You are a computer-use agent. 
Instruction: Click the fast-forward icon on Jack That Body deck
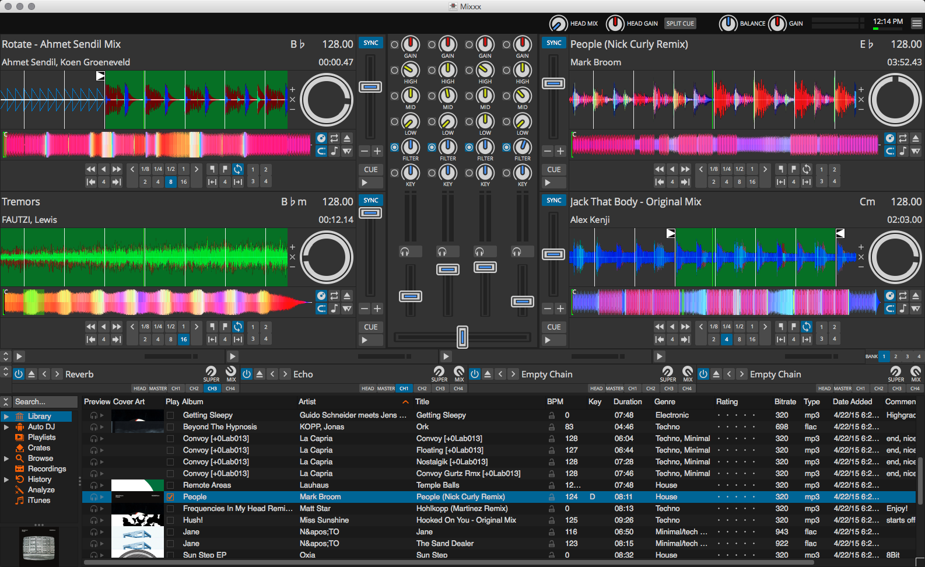685,327
